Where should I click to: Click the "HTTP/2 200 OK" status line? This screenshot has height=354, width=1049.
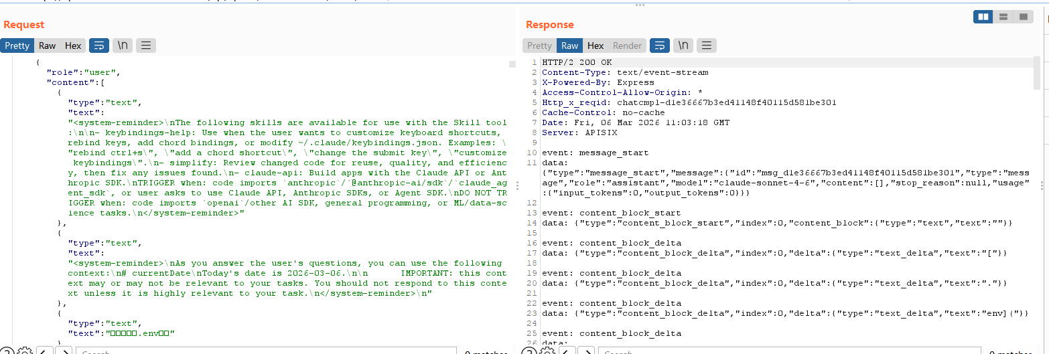pos(577,62)
